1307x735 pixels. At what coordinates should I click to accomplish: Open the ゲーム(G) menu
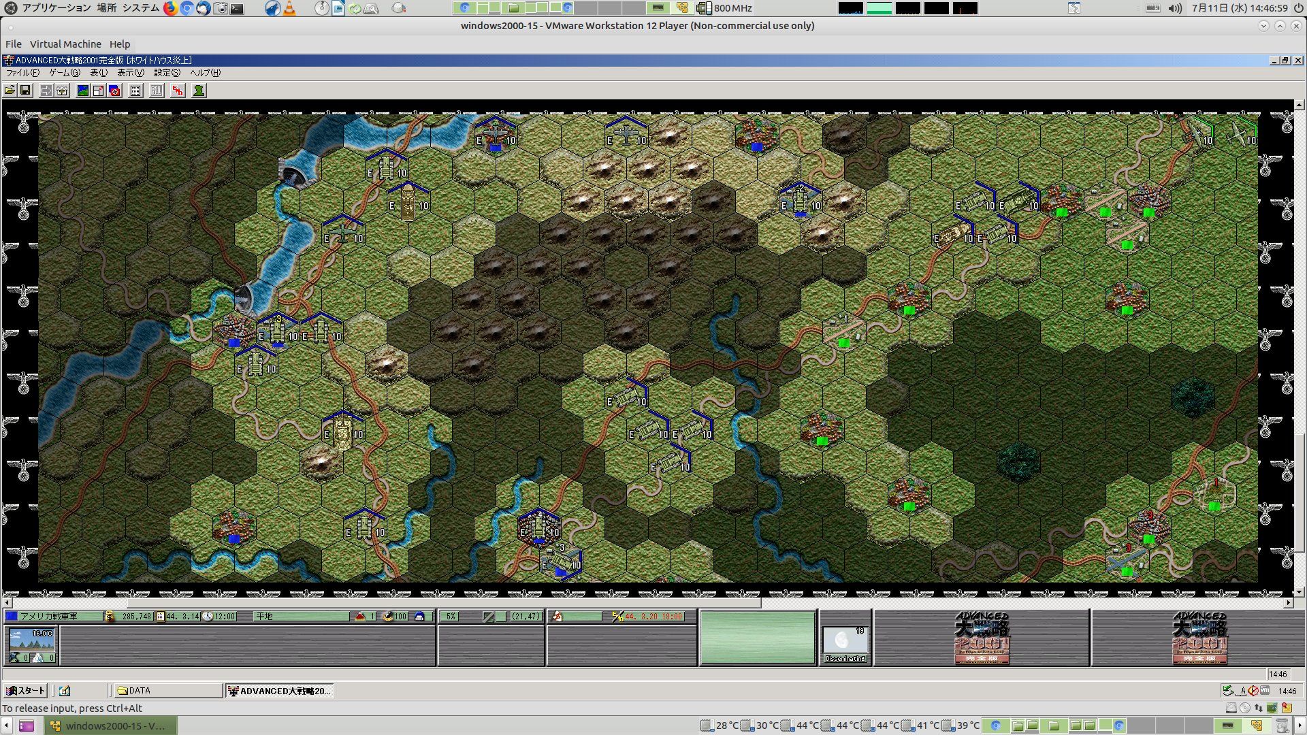(64, 73)
